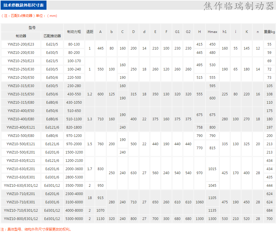This screenshot has width=276, height=232.
Task: Select the 型号 column header
Action: [x=32, y=28]
